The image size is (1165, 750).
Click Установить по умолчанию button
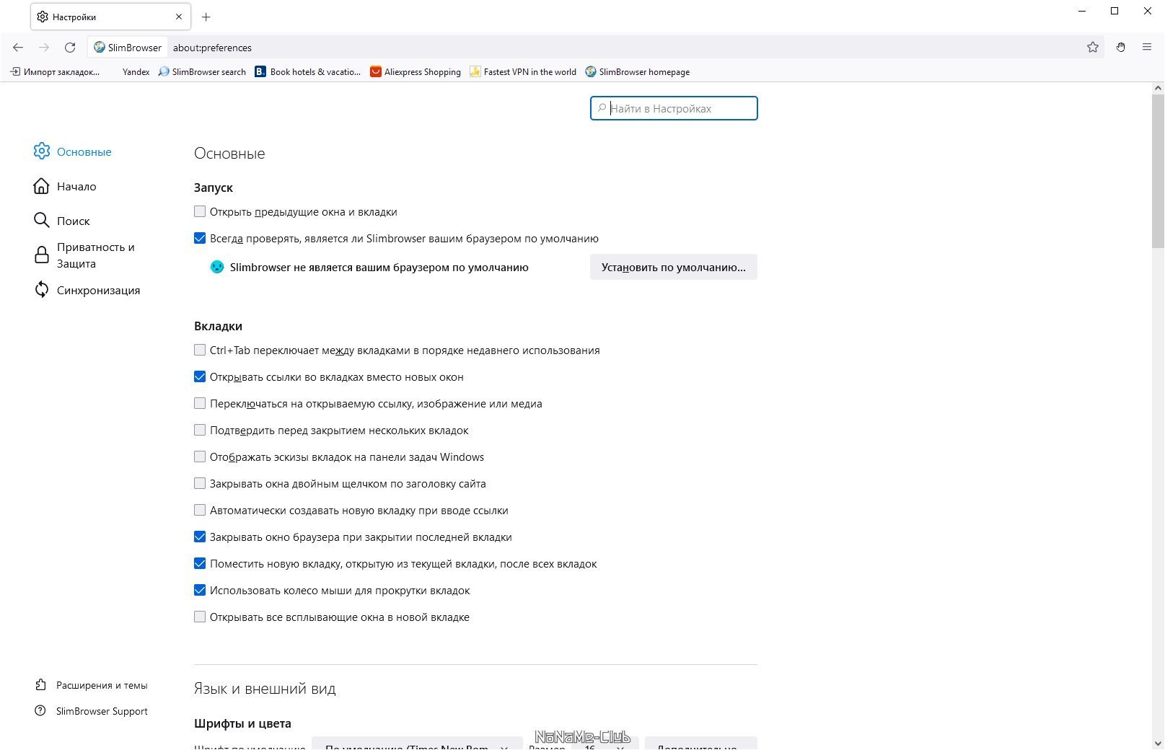[673, 268]
